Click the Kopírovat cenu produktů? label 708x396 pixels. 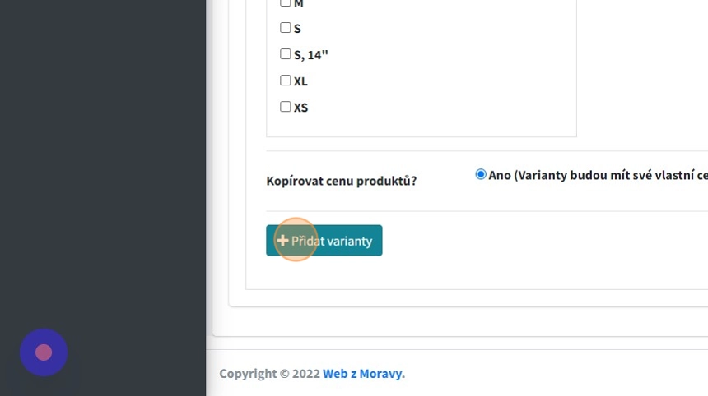[x=341, y=181]
